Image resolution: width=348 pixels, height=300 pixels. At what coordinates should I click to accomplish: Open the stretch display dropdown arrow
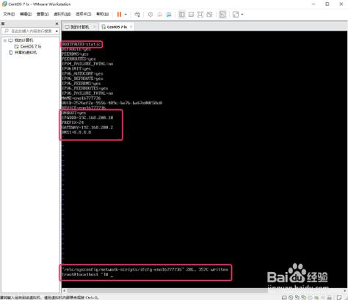click(242, 15)
